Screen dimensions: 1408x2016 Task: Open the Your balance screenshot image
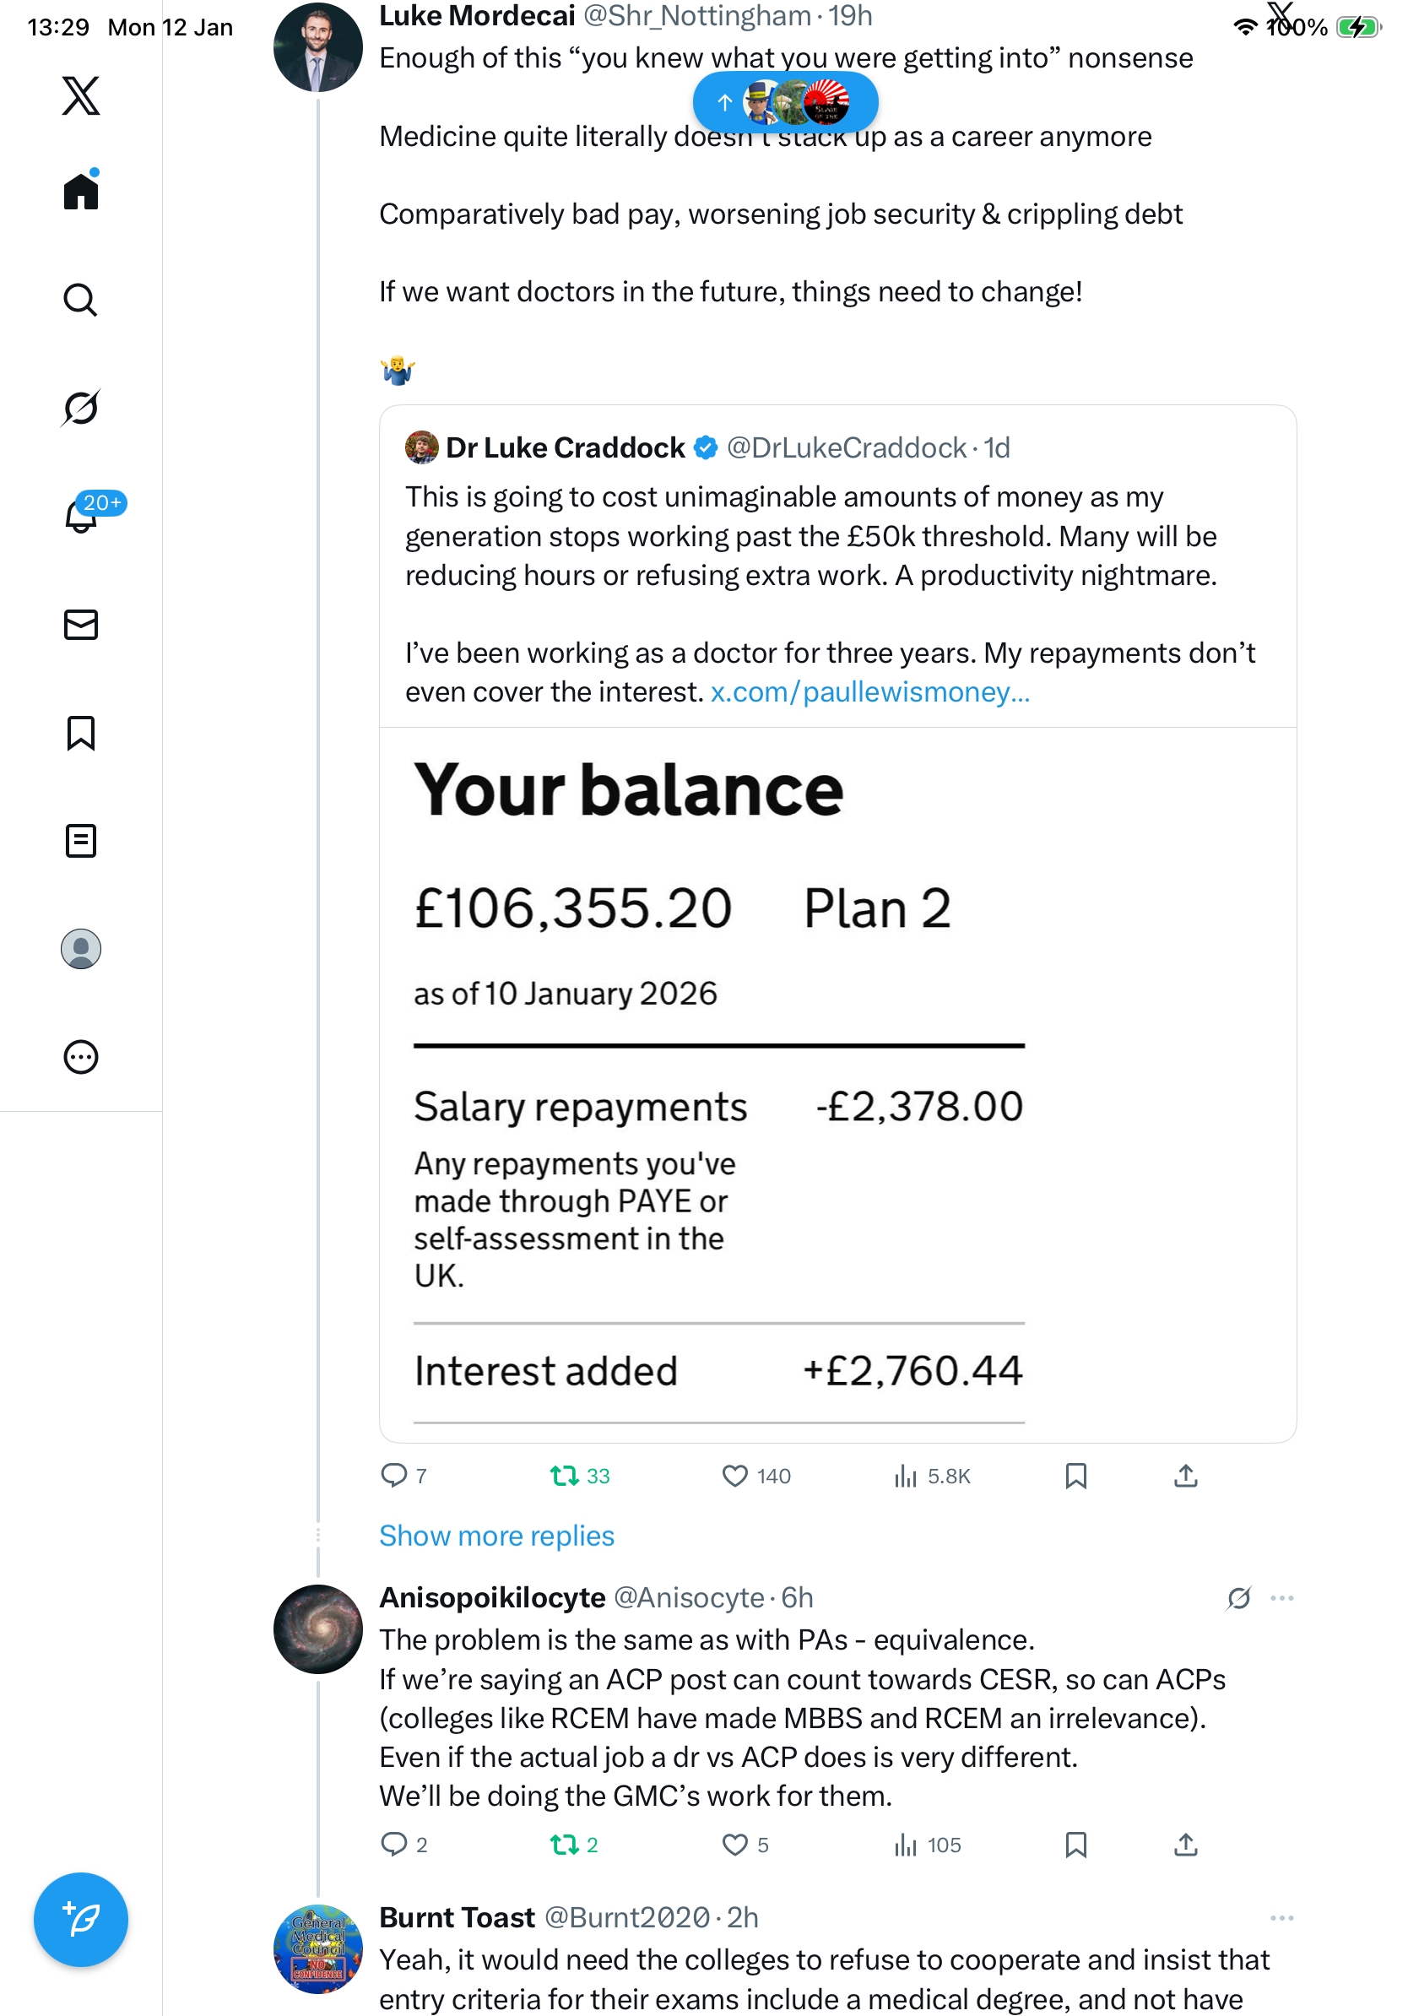[837, 1084]
